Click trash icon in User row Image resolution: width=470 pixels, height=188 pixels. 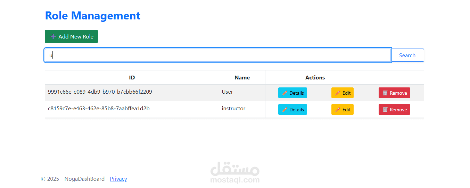click(385, 93)
